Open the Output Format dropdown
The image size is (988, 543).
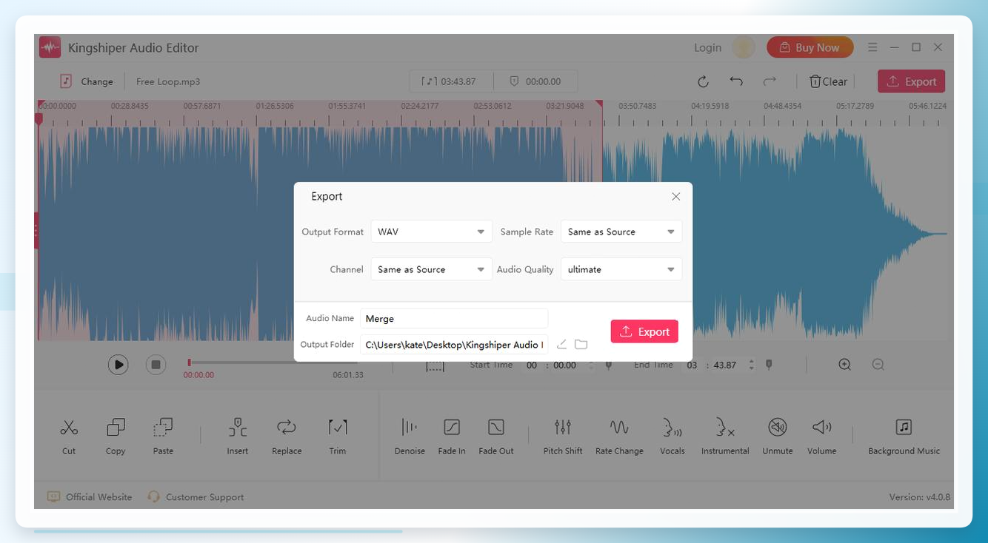[431, 232]
